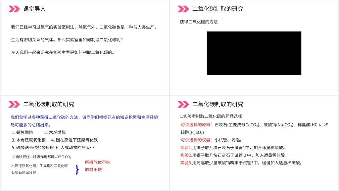Click the red 可供选择的仪器 label
The width and height of the screenshot is (339, 191).
click(x=196, y=140)
